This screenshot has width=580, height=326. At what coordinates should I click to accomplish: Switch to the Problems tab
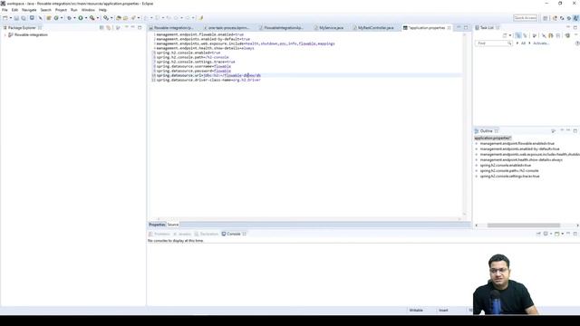[x=159, y=234]
